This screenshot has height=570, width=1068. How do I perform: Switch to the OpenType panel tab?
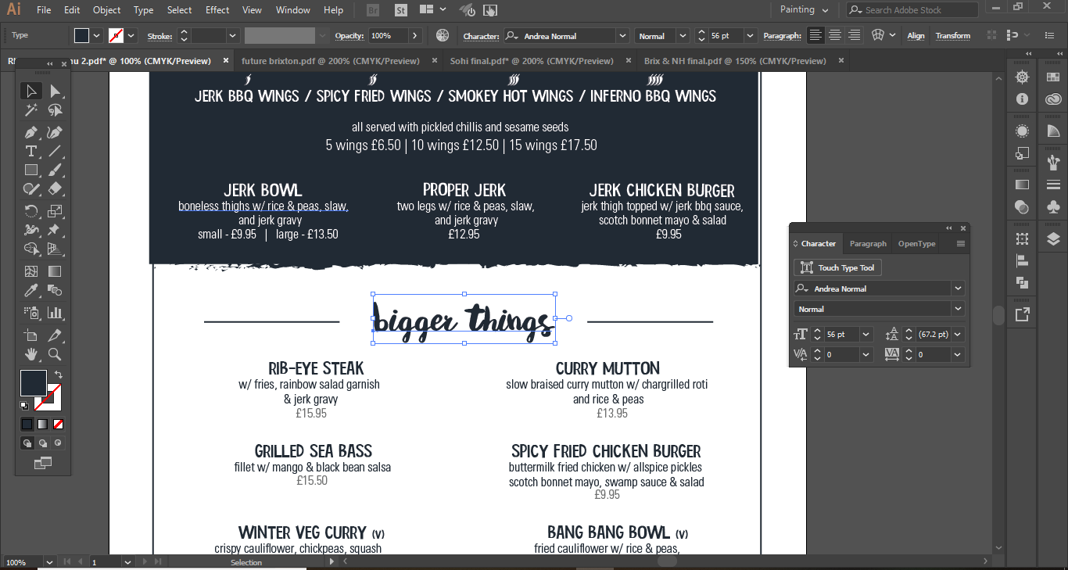coord(916,243)
